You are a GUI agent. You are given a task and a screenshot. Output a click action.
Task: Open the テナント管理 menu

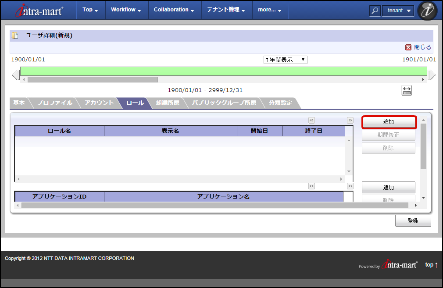226,10
